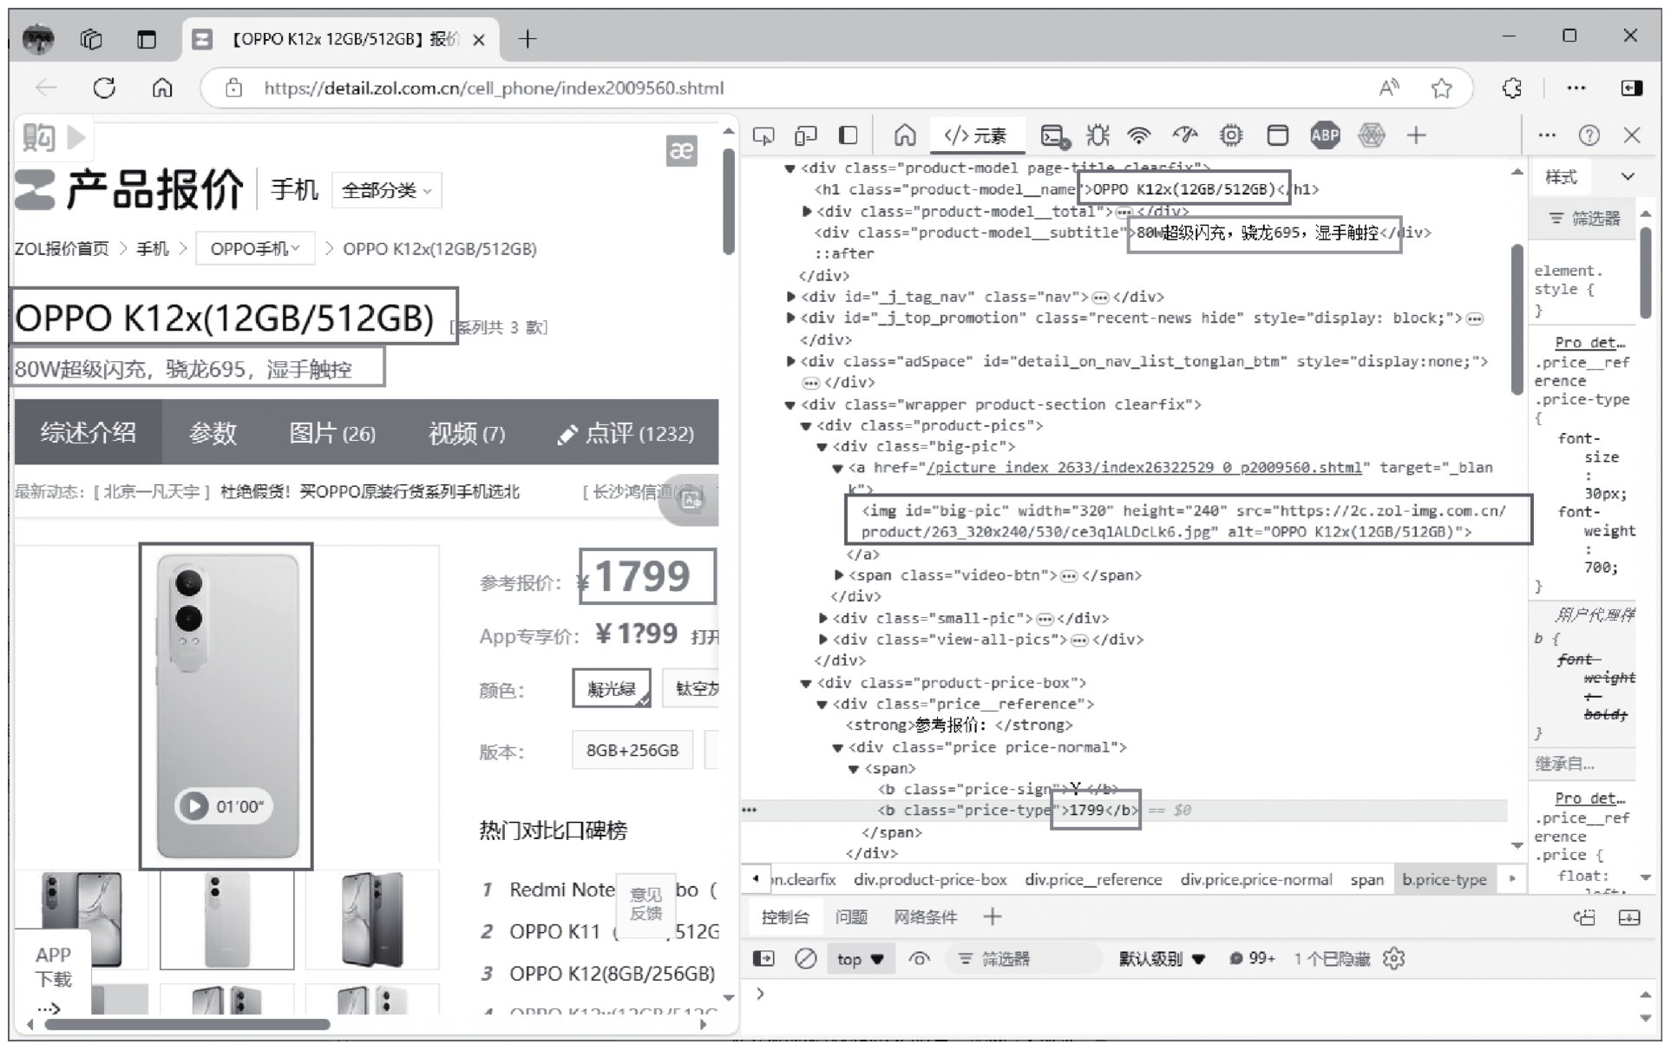Click the page's horizontal scrollbar thumb
This screenshot has height=1051, width=1671.
pyautogui.click(x=187, y=1024)
